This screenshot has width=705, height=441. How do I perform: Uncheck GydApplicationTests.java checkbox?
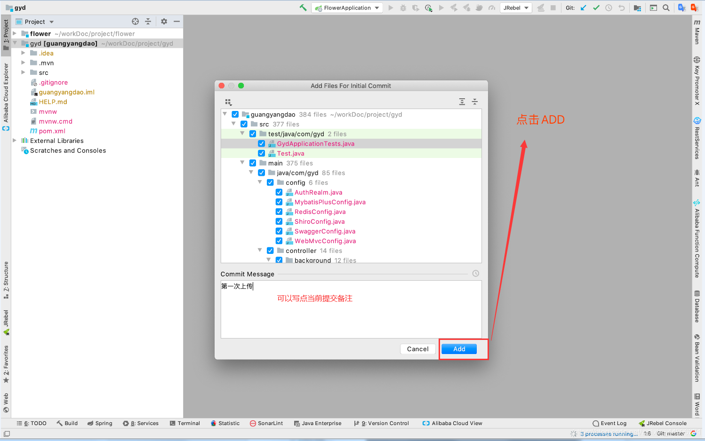262,143
